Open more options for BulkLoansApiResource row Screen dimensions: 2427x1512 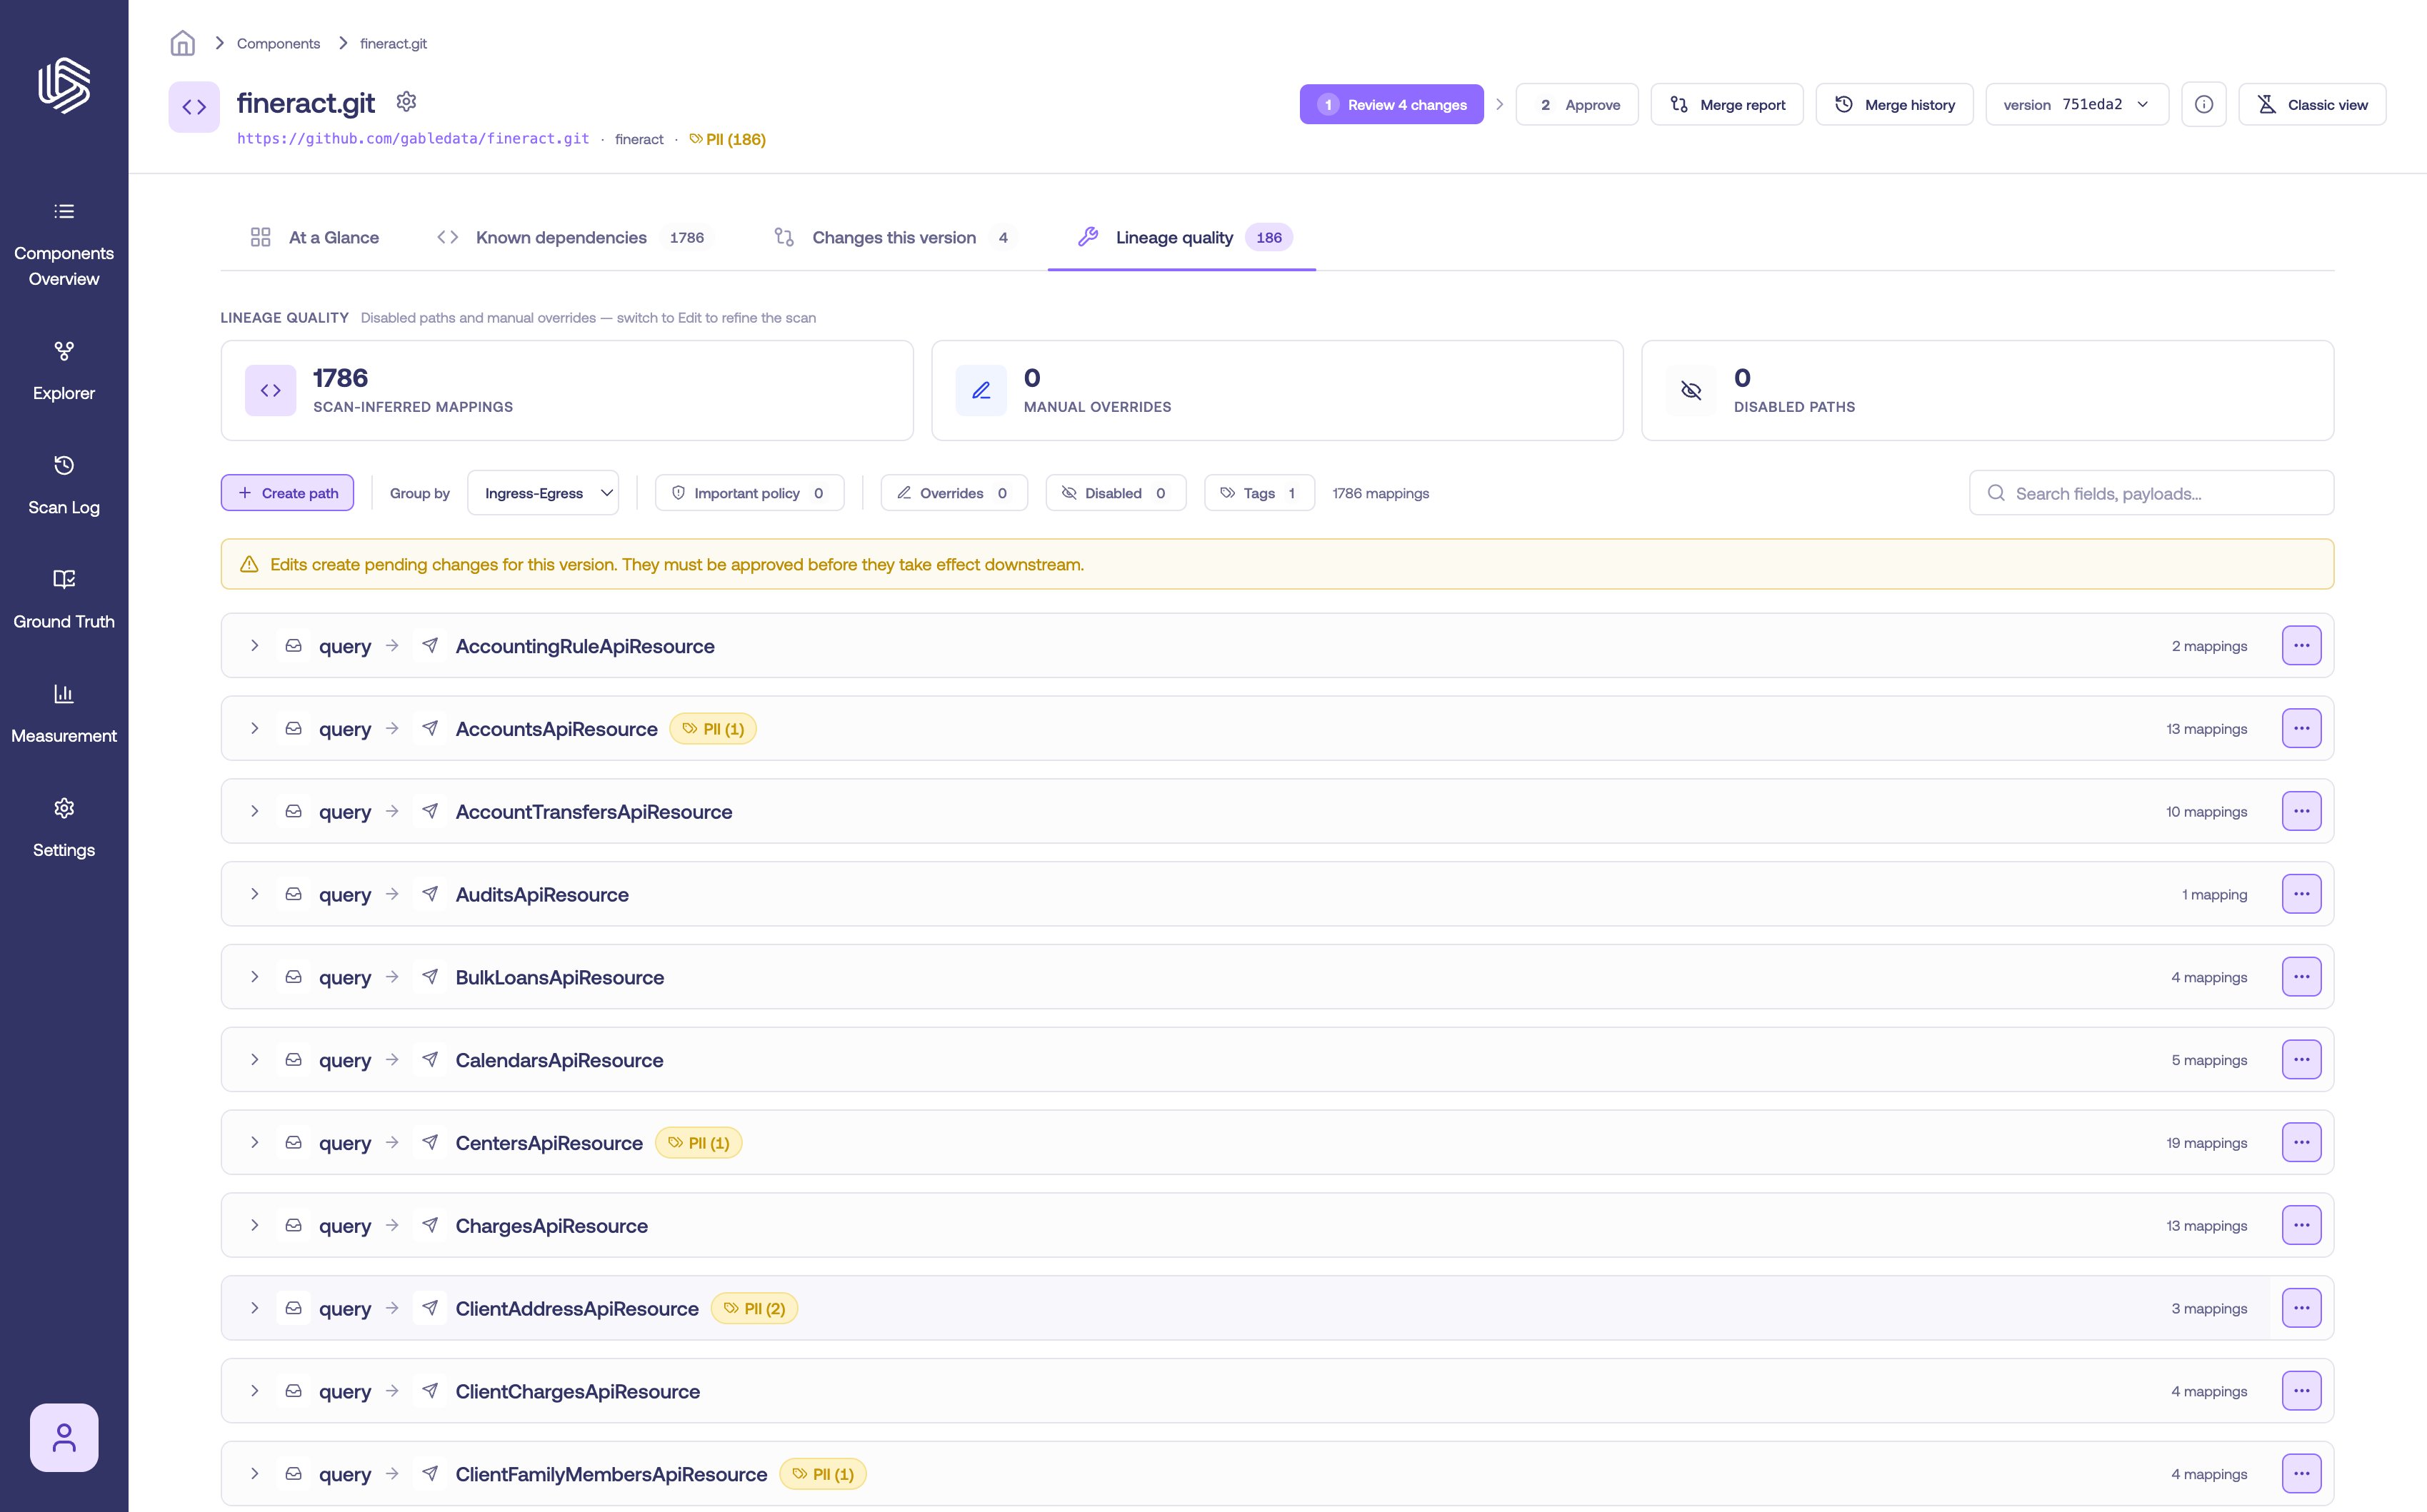(2301, 976)
